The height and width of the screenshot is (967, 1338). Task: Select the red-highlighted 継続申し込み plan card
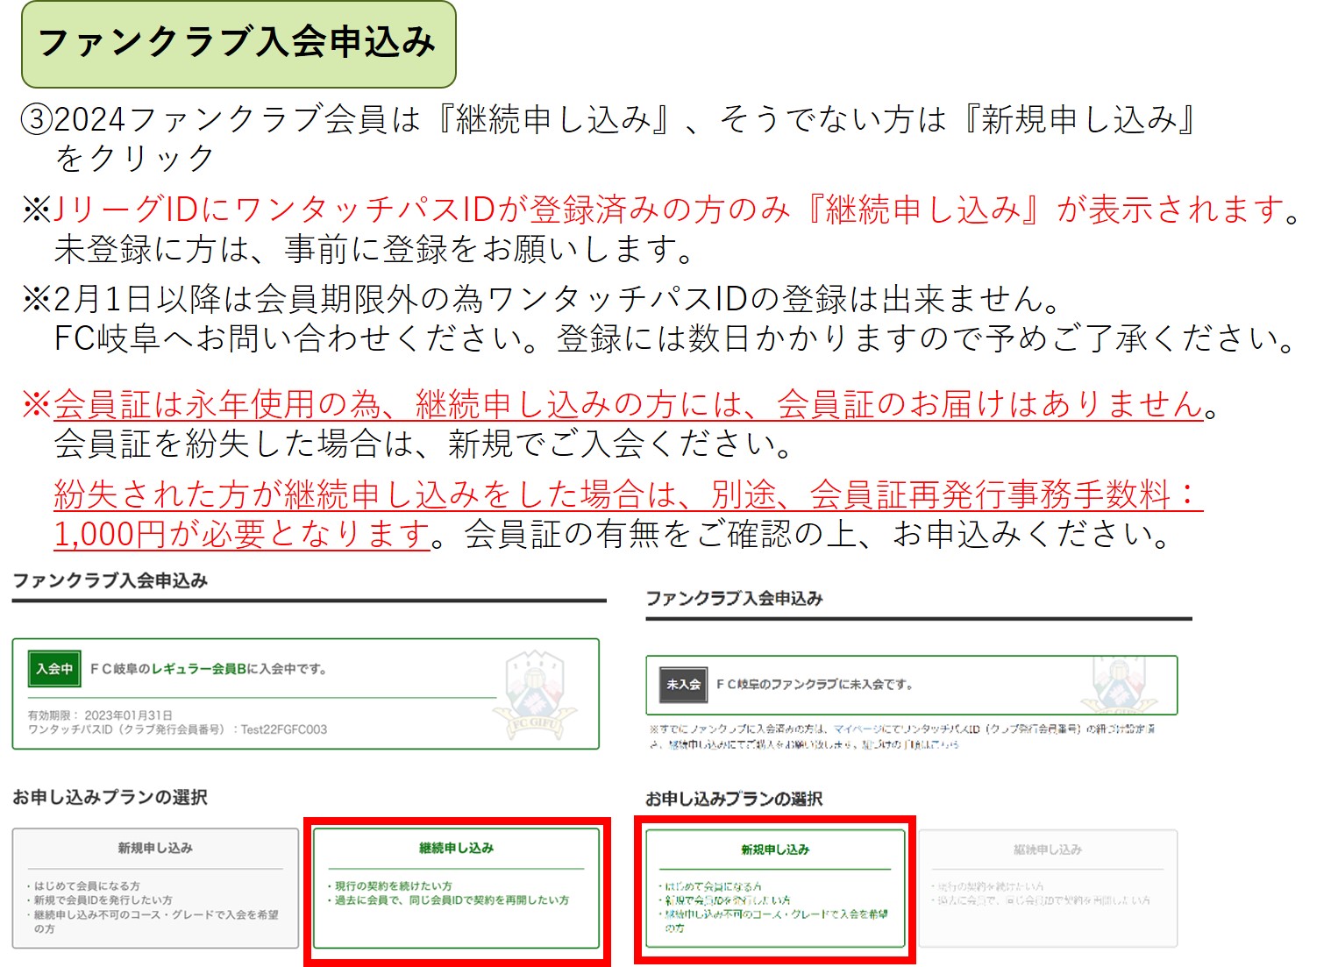456,888
